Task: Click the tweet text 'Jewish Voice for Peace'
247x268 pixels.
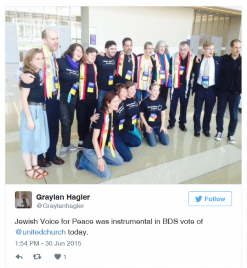Action: [x=54, y=221]
